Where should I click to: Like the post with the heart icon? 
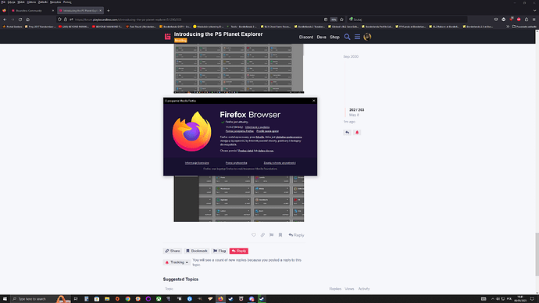point(254,235)
